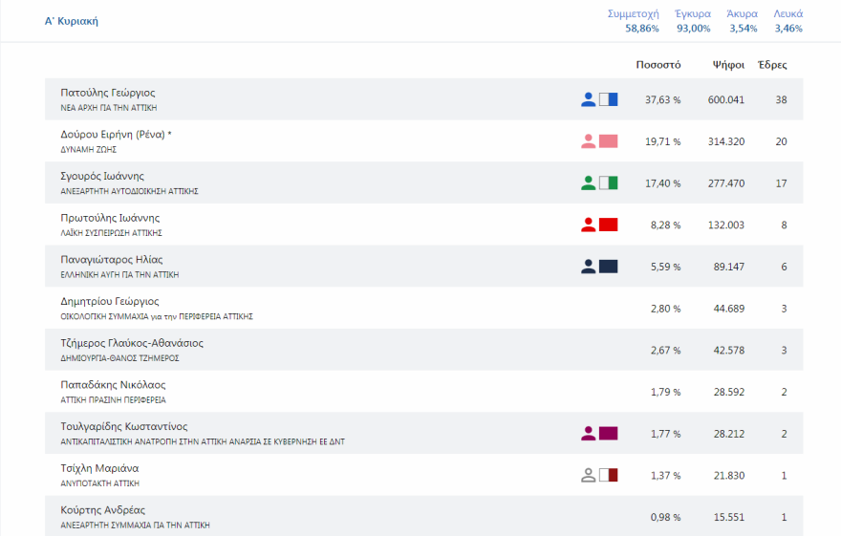Click the pink swatch in Δούρου row

click(609, 141)
